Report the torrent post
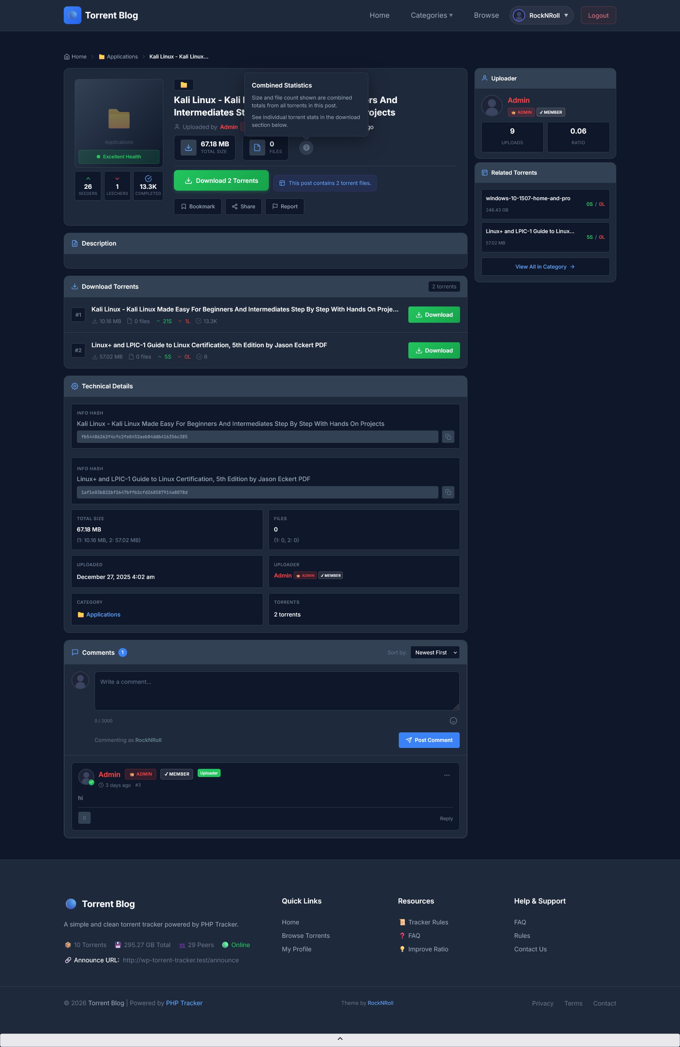 click(x=285, y=206)
